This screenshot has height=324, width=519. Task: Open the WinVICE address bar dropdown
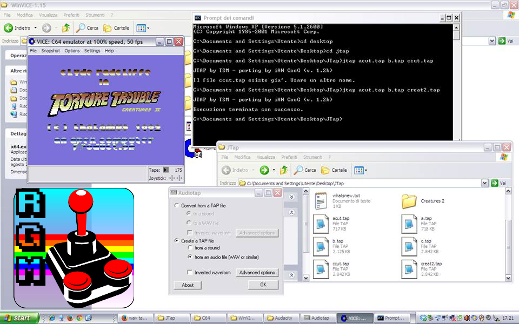point(492,40)
